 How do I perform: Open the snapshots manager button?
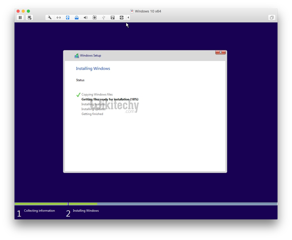coord(30,18)
